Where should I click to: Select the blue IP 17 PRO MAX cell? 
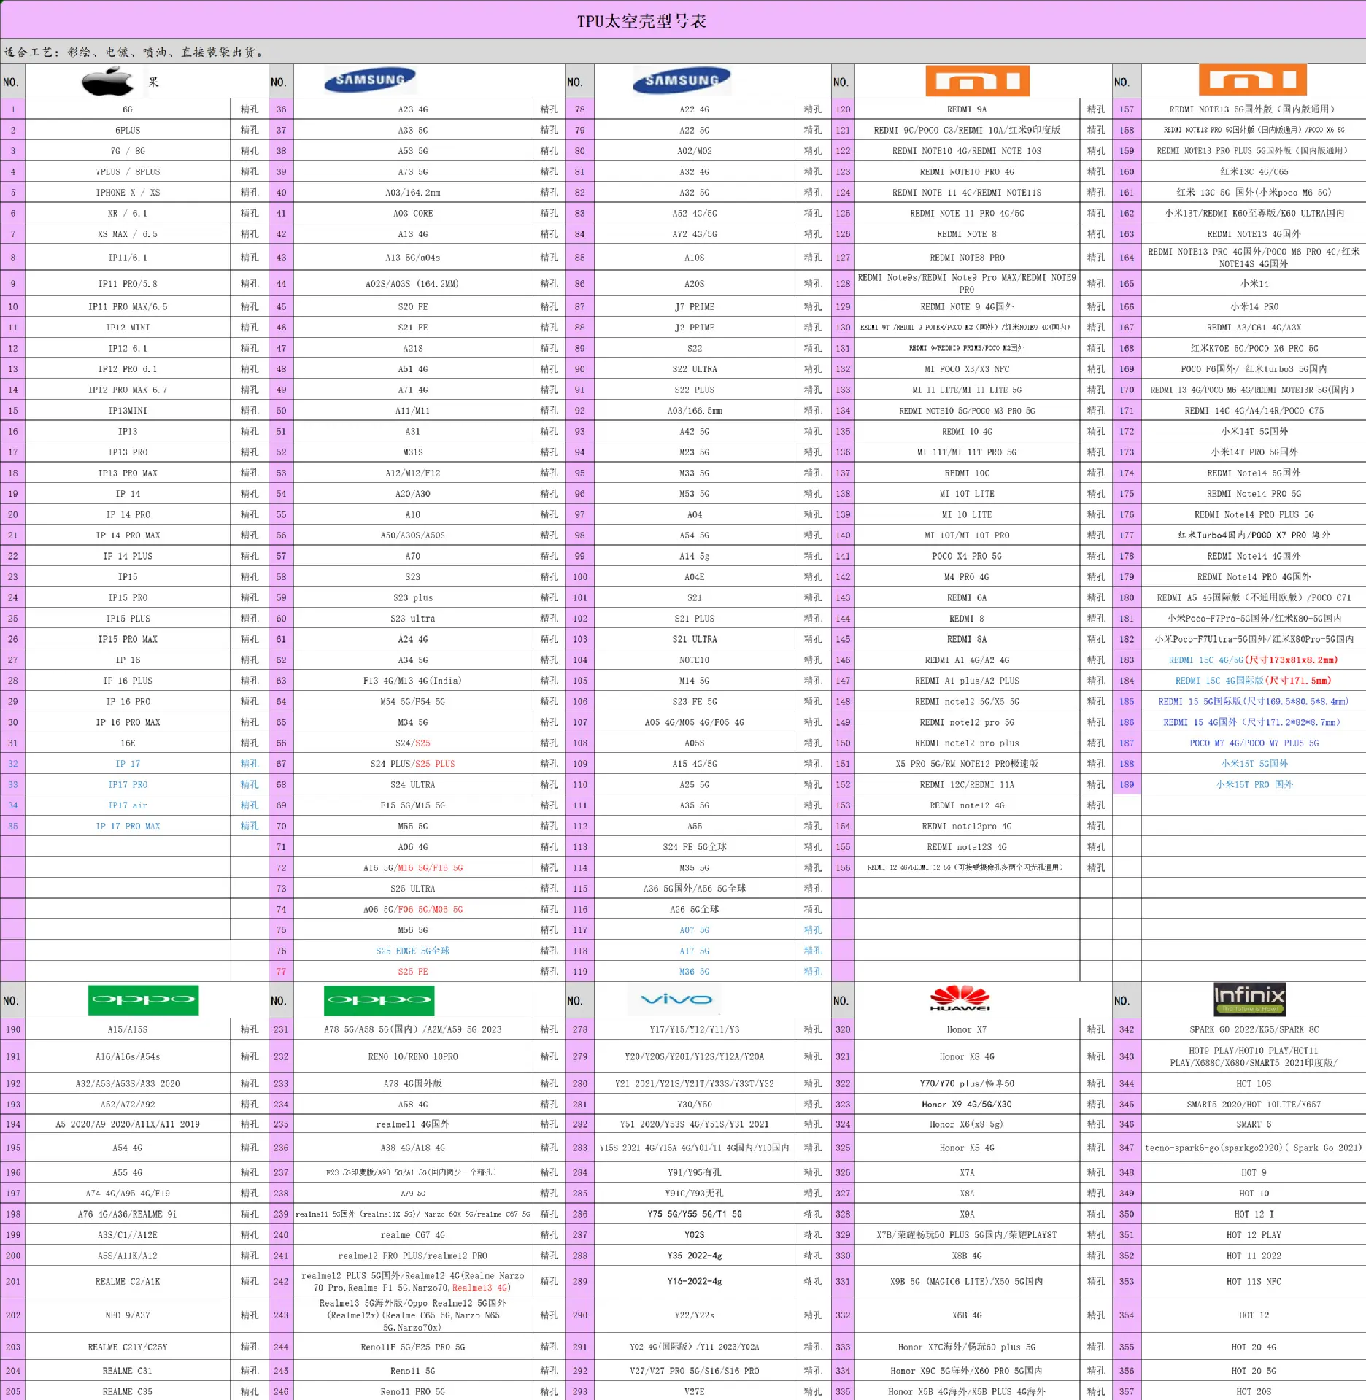click(128, 827)
